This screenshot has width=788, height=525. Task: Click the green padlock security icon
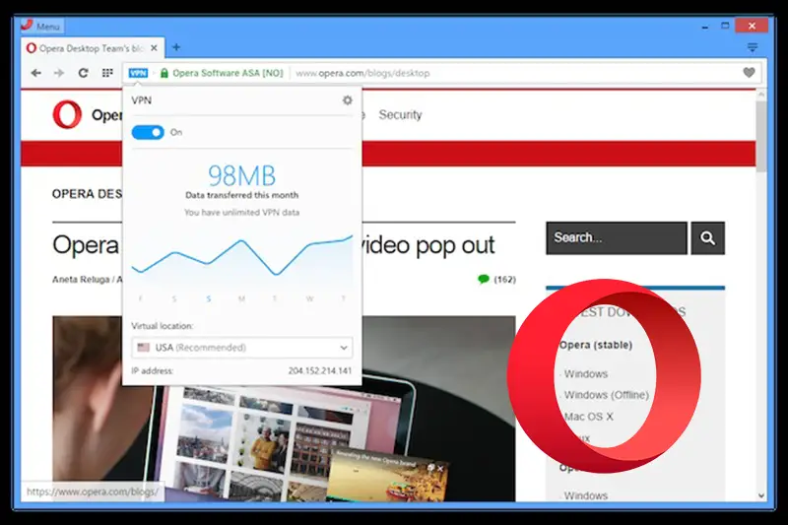[x=164, y=73]
